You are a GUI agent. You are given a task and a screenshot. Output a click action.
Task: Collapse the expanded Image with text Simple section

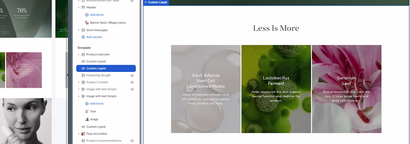78,96
